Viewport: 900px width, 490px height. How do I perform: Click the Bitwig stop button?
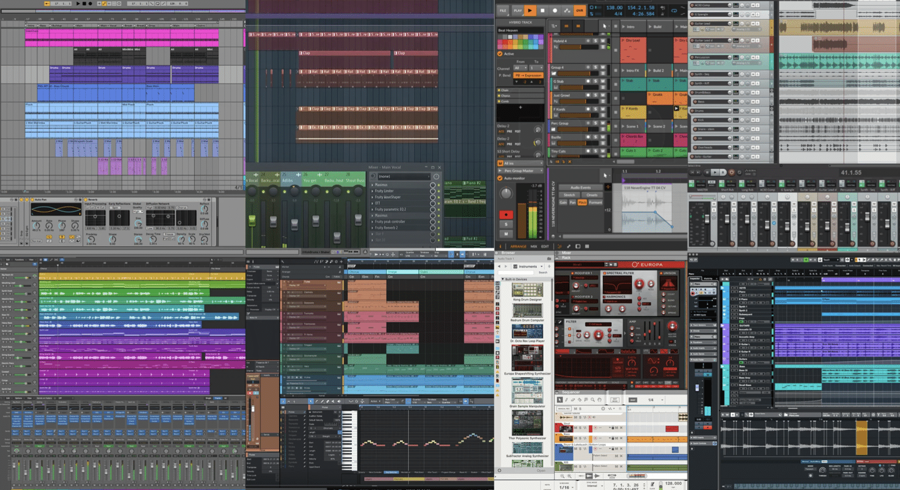tap(542, 10)
